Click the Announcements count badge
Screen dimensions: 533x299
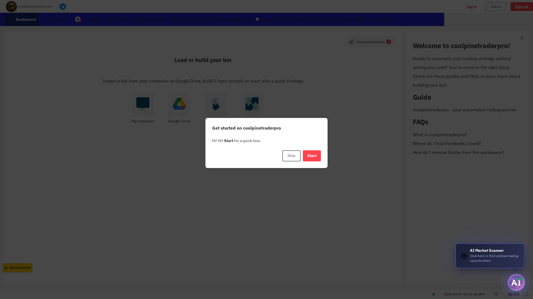[x=389, y=42]
